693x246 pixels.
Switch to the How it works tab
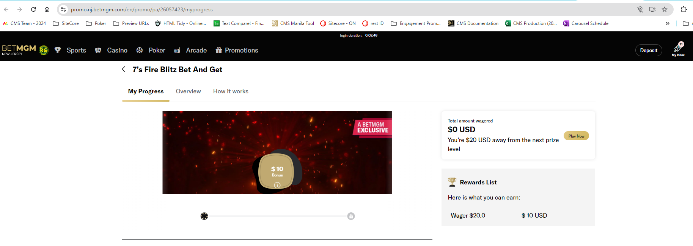(231, 91)
